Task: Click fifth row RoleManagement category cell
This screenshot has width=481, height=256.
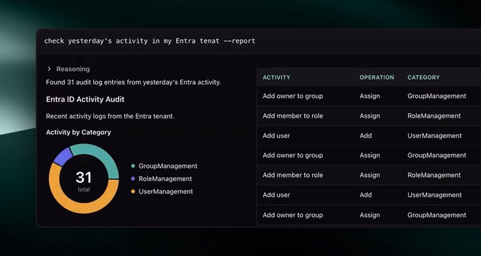Action: click(x=434, y=175)
